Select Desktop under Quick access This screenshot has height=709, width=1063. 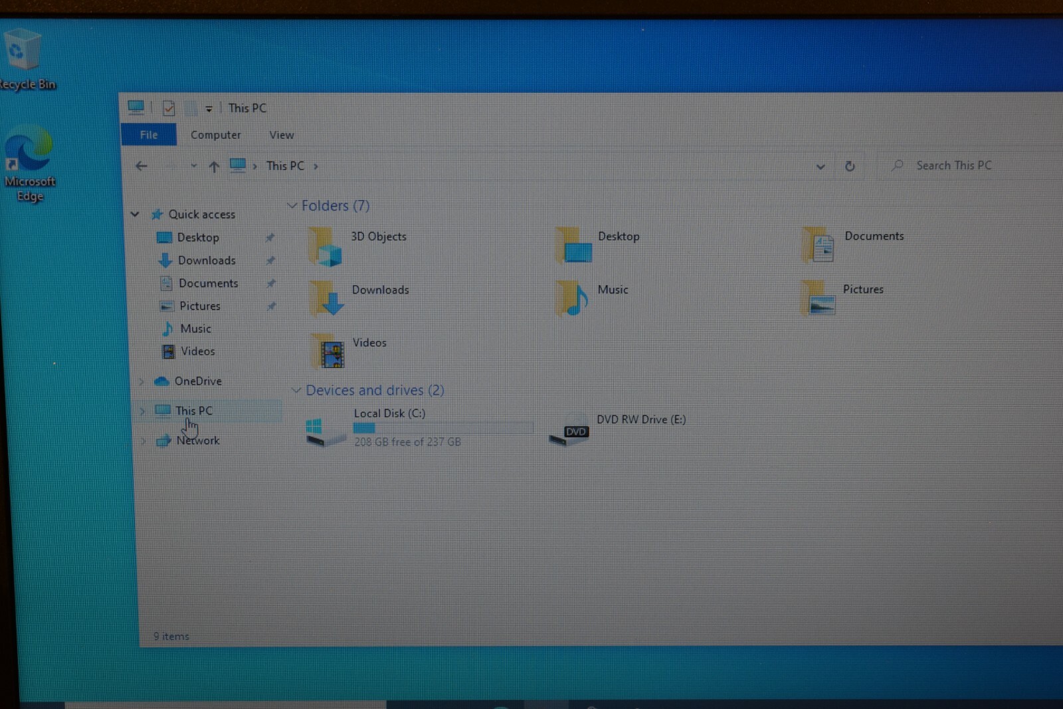point(197,237)
